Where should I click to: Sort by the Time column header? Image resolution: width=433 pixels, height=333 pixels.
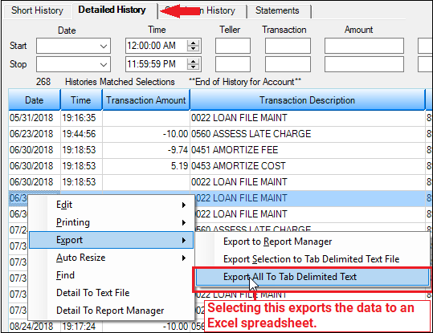click(x=81, y=99)
